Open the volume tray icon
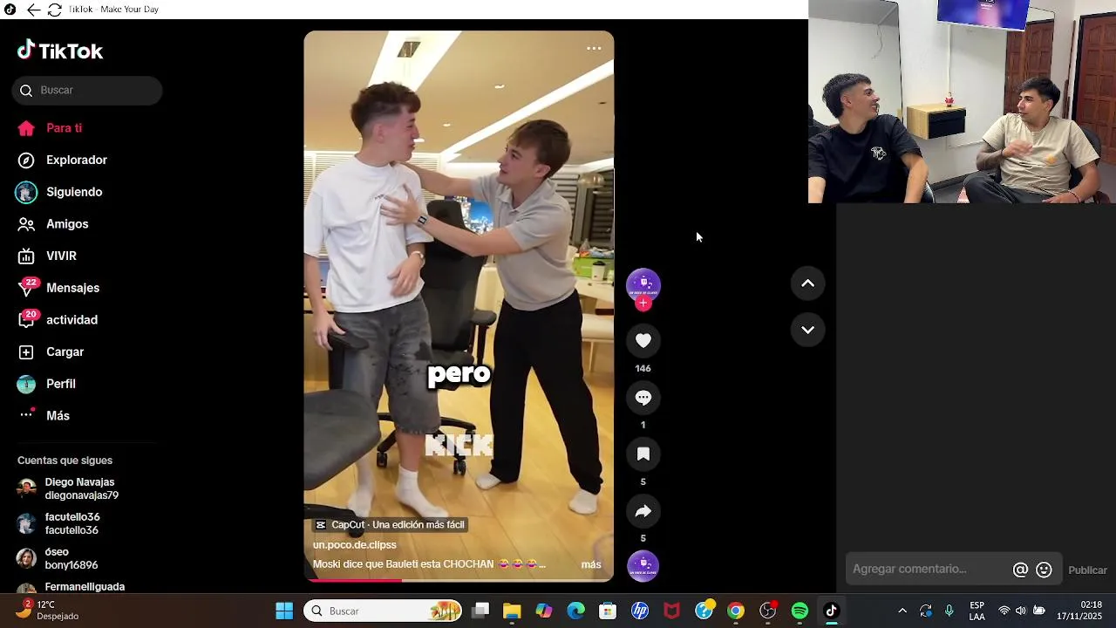 1021,611
